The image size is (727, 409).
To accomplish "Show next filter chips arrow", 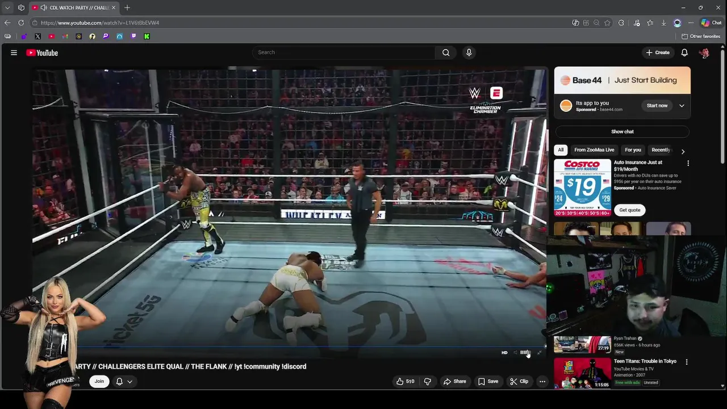I will click(x=683, y=151).
